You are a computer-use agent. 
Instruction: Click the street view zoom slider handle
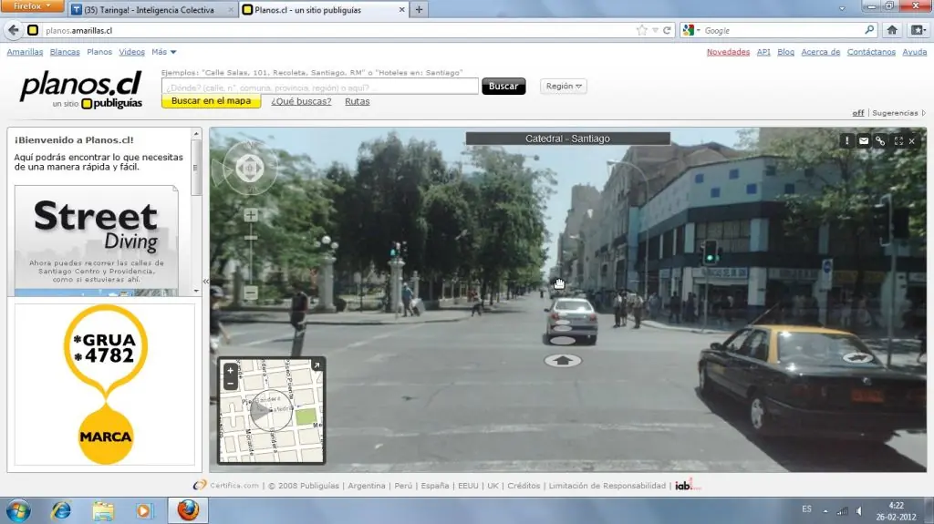pyautogui.click(x=251, y=238)
